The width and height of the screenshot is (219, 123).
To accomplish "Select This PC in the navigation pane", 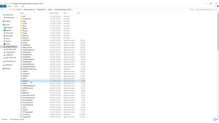I will [x=7, y=25].
